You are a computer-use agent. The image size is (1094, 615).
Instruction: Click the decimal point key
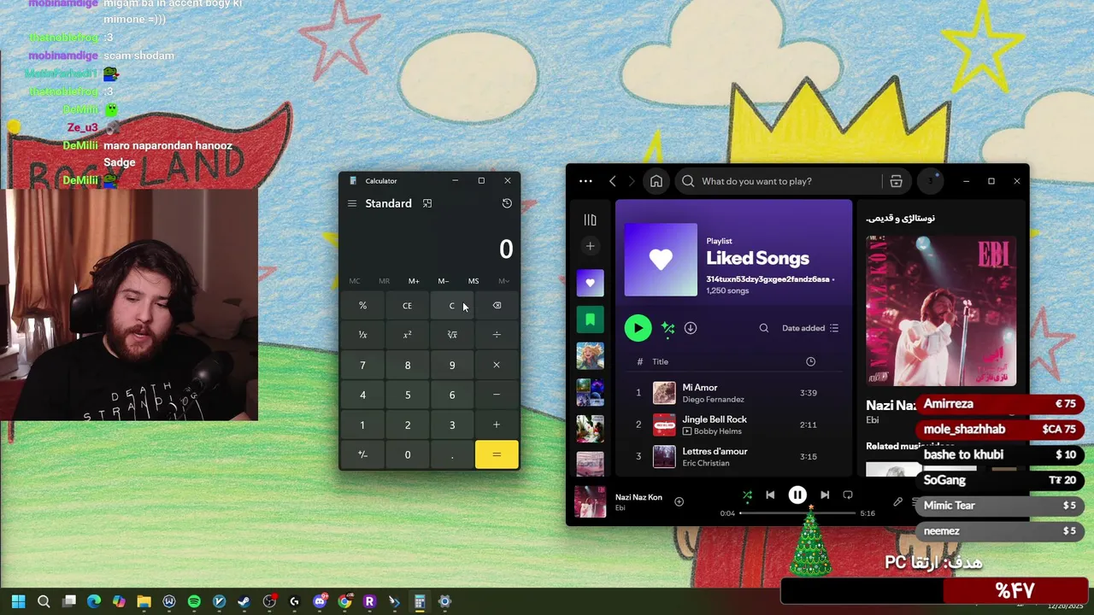[452, 454]
